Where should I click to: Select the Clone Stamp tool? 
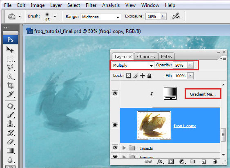(x=10, y=124)
